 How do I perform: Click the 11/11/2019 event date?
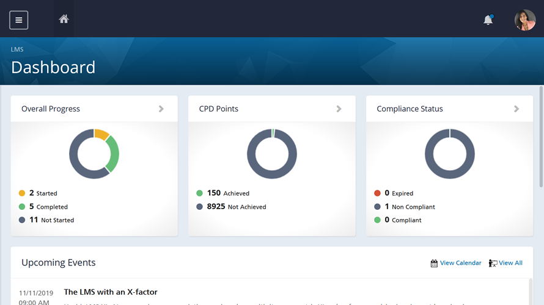pos(36,293)
